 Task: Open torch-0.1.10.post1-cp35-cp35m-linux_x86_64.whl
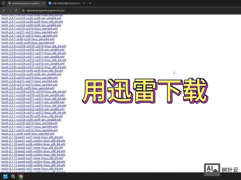coord(33,141)
